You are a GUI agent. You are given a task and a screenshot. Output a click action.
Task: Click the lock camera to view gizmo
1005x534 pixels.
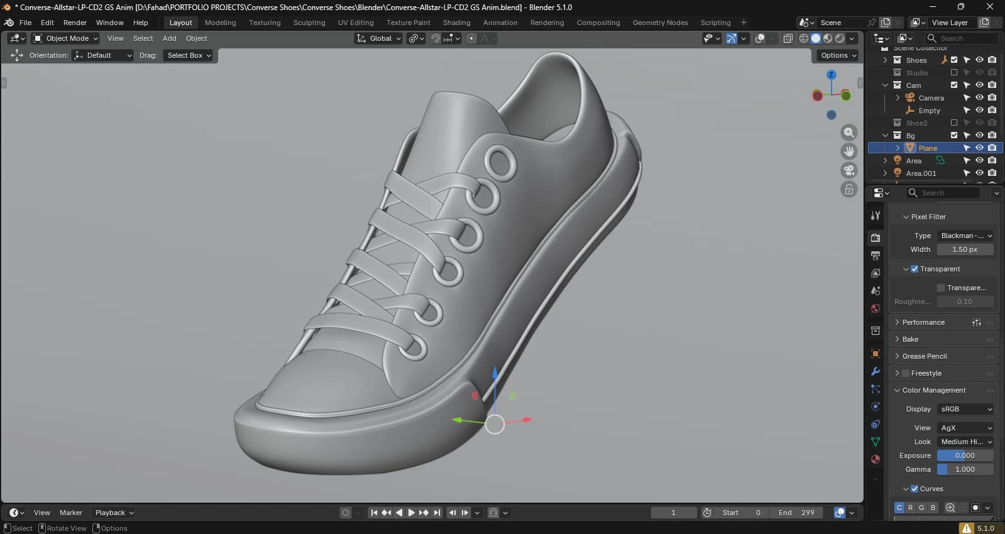tap(849, 189)
